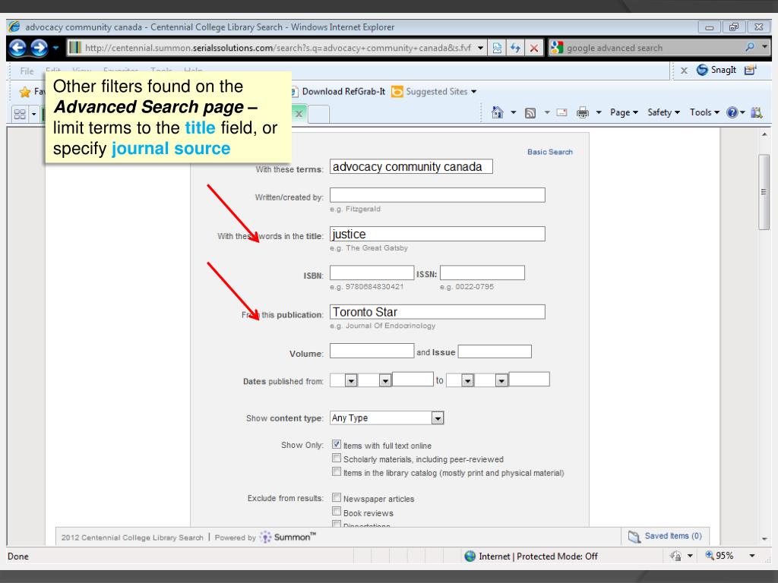Viewport: 778px width, 583px height.
Task: Click the browser Back arrow button
Action: (18, 48)
